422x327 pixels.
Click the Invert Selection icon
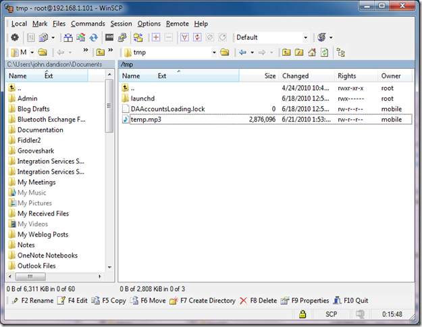pos(197,37)
